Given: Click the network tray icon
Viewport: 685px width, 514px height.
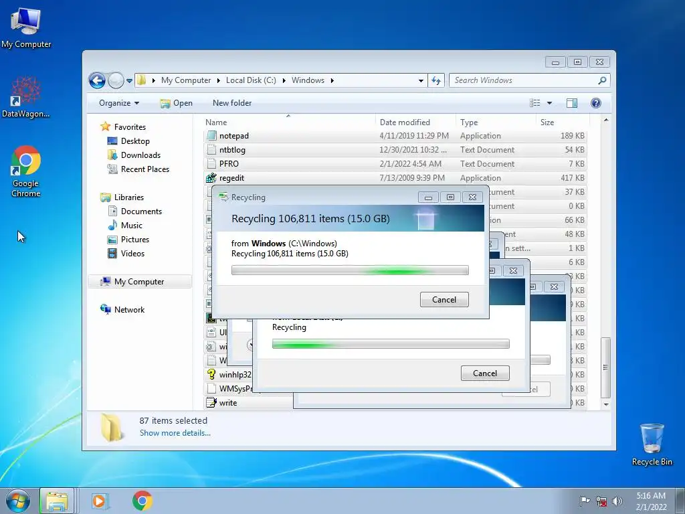Looking at the screenshot, I should pyautogui.click(x=601, y=501).
